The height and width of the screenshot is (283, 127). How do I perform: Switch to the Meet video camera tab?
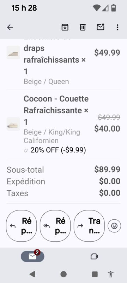94,256
